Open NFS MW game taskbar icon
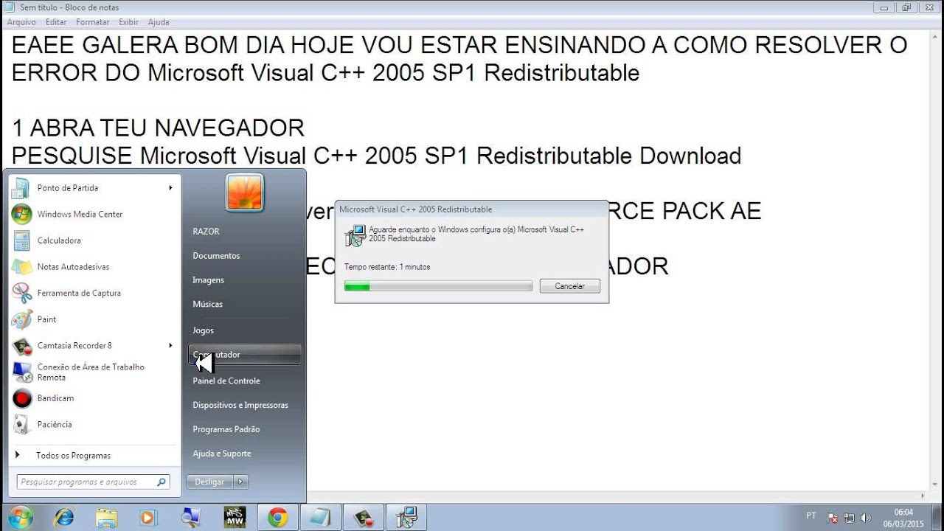The height and width of the screenshot is (531, 944). [x=235, y=518]
